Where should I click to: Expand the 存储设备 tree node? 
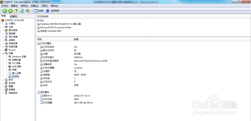[x=3, y=44]
